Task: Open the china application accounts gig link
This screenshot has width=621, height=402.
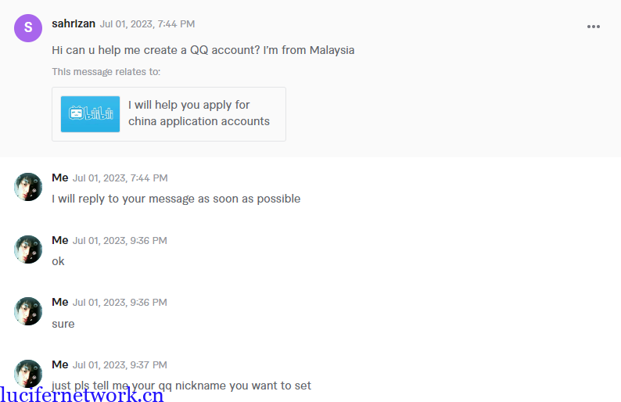Action: click(x=199, y=113)
